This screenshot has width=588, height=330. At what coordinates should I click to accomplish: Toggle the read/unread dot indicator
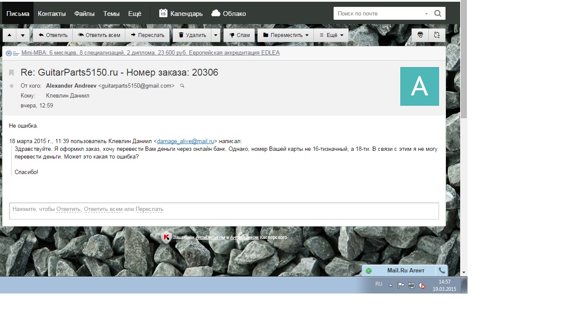coord(12,86)
